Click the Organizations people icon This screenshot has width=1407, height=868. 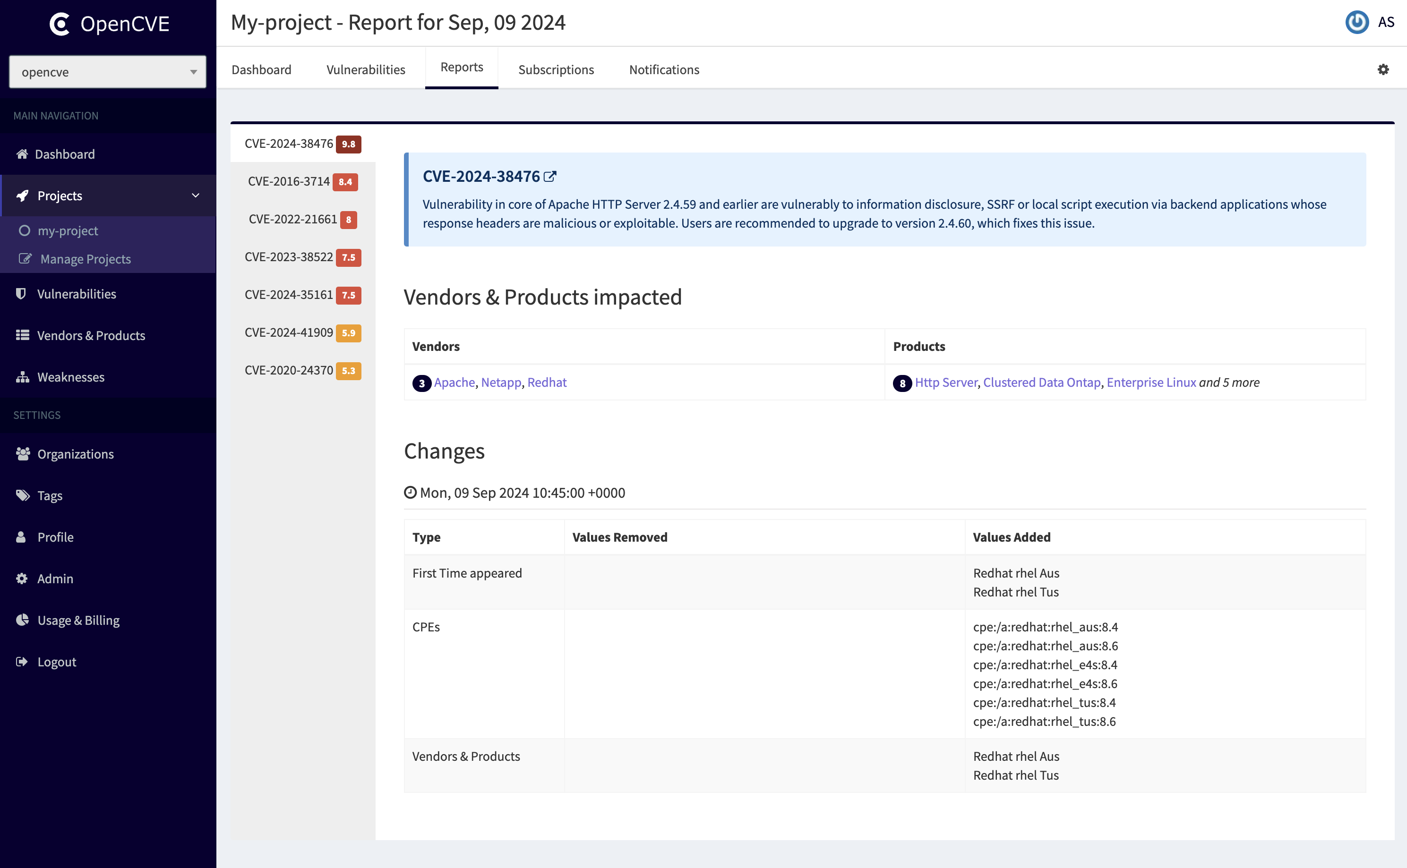22,454
